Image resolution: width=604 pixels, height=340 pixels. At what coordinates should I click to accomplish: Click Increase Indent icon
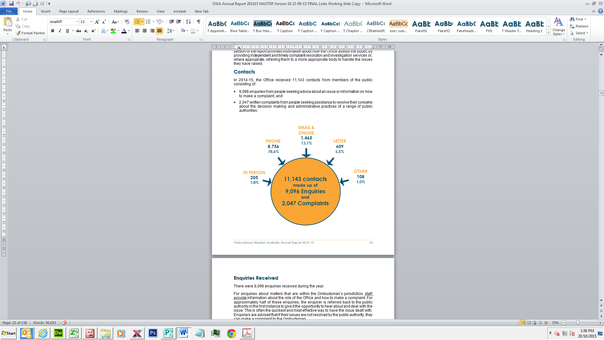click(178, 22)
